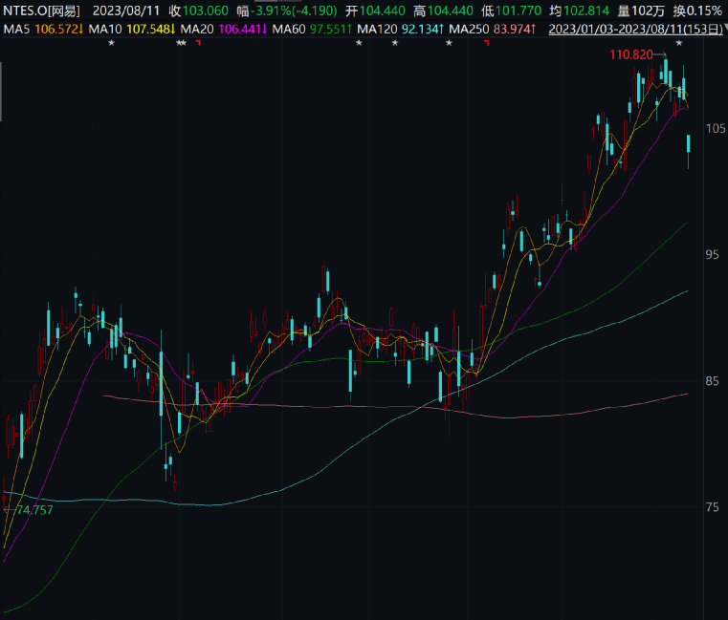
Task: Click the double-star event marker
Action: pos(181,44)
